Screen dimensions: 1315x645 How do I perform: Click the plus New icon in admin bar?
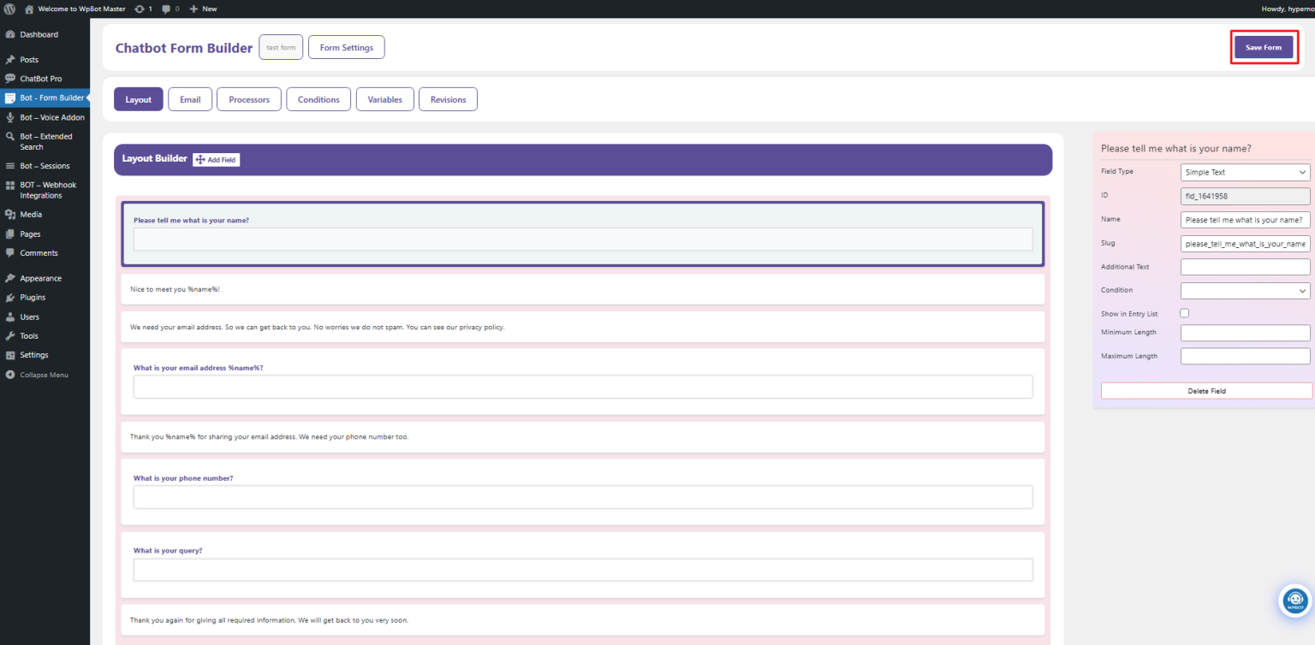[193, 9]
